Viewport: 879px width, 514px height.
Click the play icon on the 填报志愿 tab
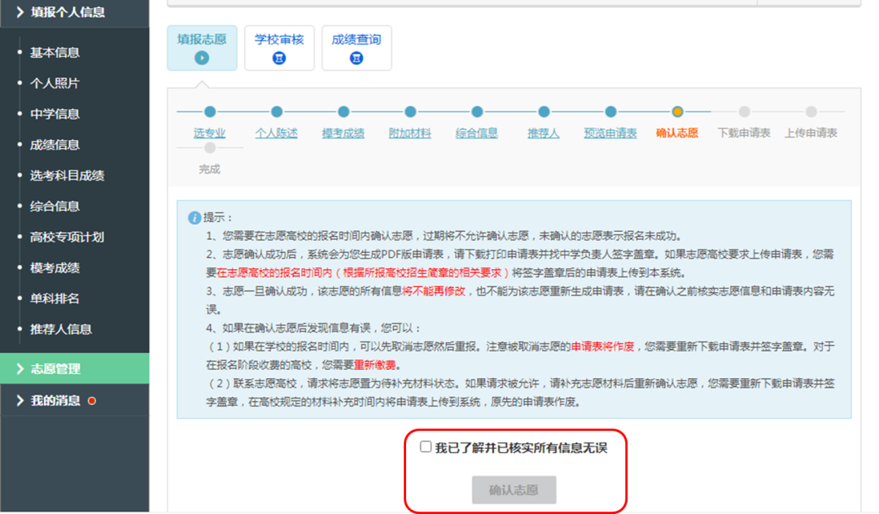[x=202, y=57]
